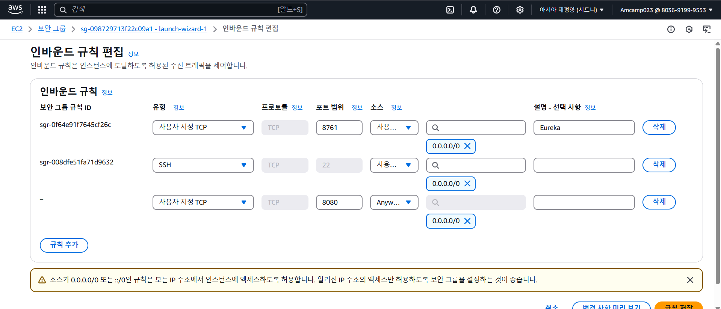This screenshot has width=721, height=309.
Task: Open the notifications bell
Action: coord(473,10)
